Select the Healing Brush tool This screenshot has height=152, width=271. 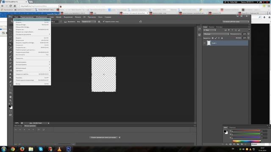(x=10, y=52)
